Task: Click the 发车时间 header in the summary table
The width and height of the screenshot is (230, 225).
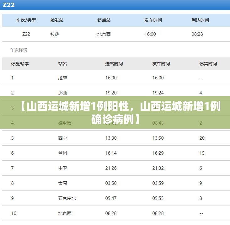Action: click(153, 20)
